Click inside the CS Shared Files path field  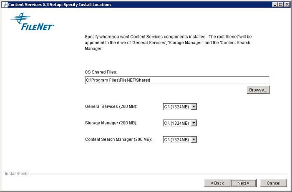pyautogui.click(x=177, y=80)
